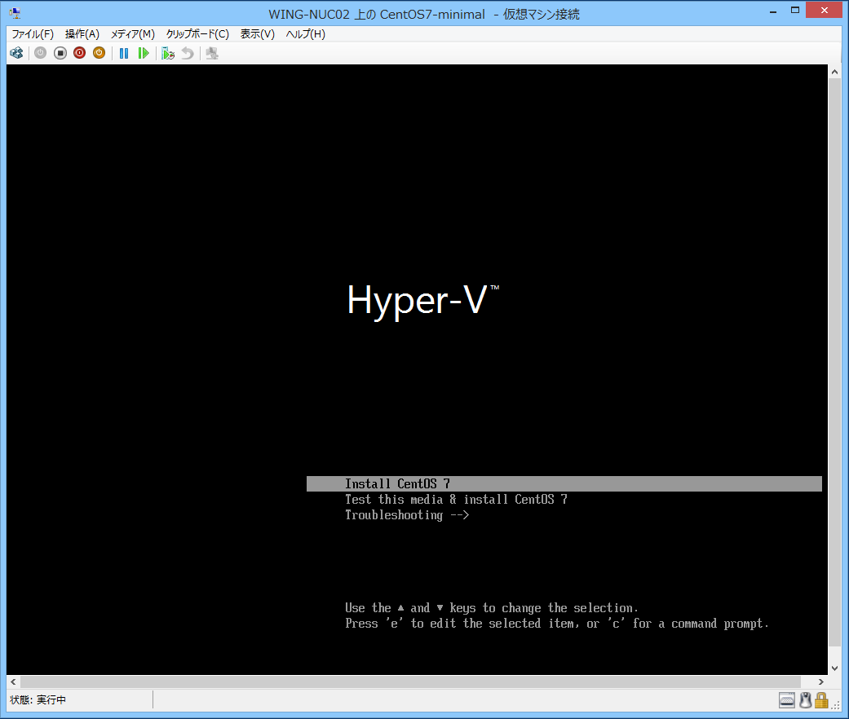Click the Turn Off stop icon

(x=60, y=53)
